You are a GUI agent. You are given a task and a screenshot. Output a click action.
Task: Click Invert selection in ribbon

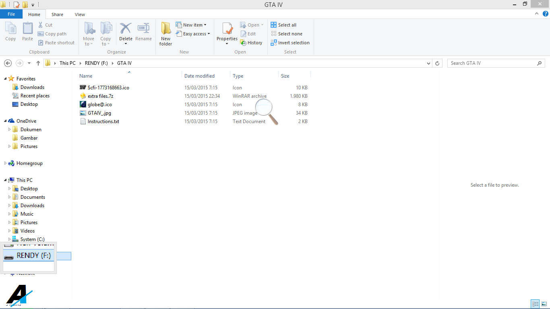[290, 43]
